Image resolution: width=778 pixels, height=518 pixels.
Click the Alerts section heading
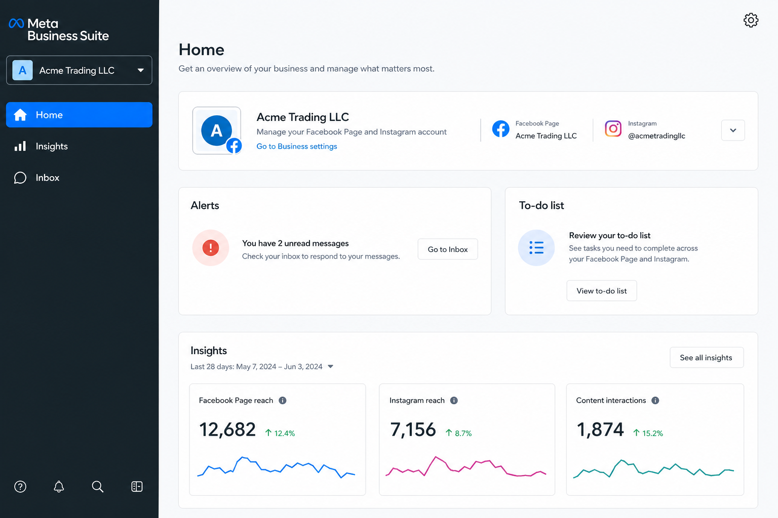(x=205, y=205)
